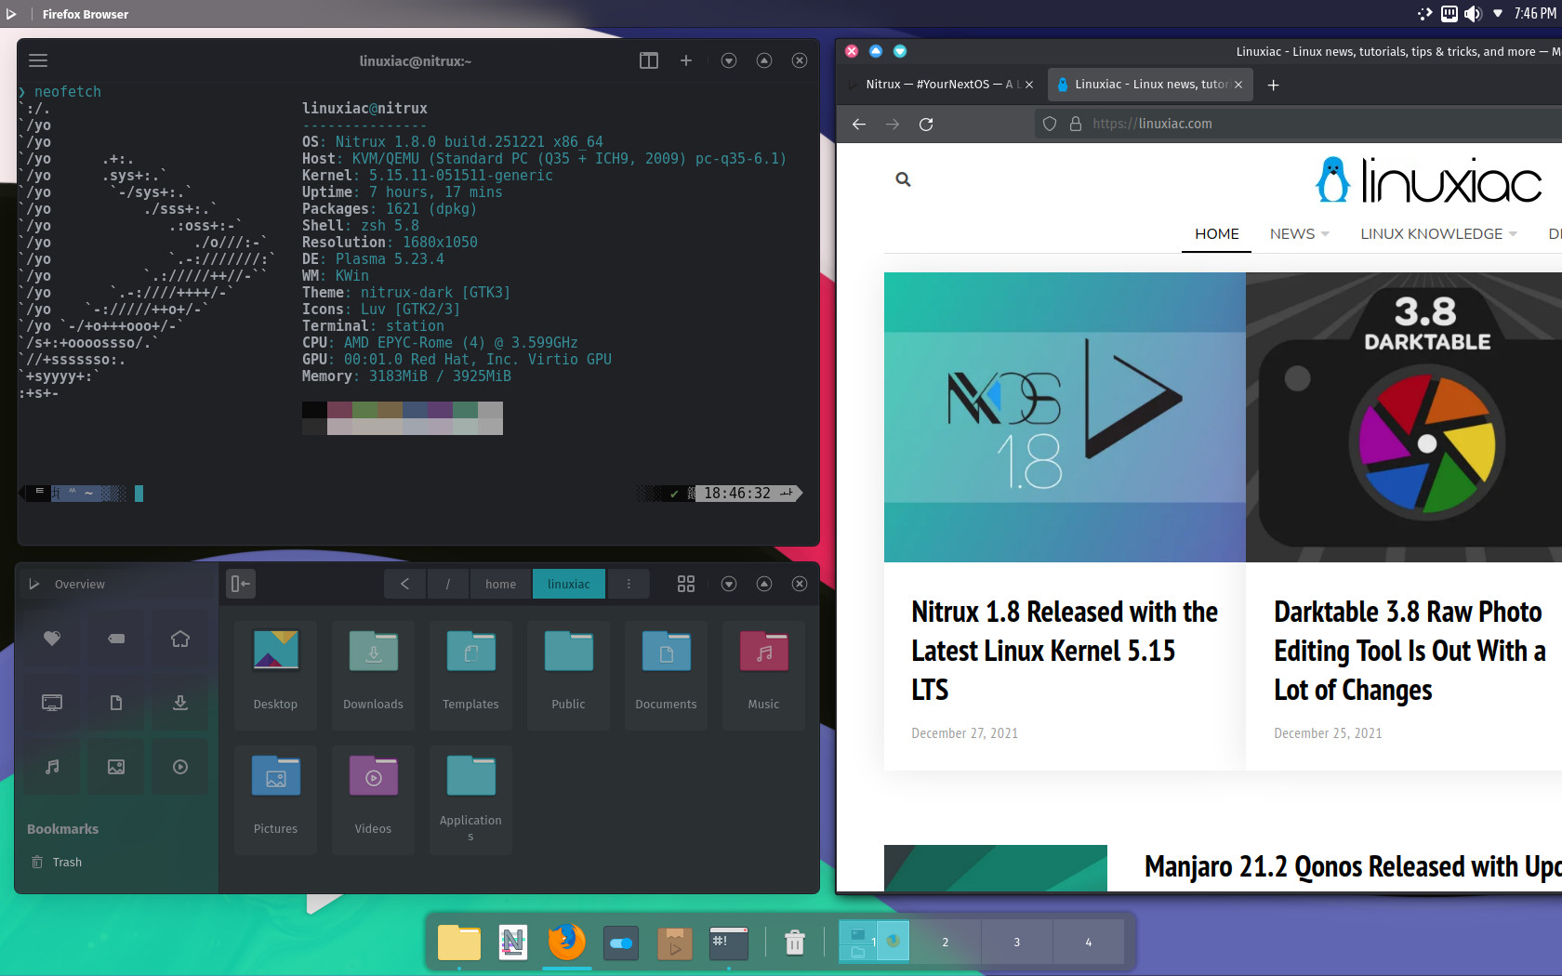Click the volume icon in system tray

pyautogui.click(x=1473, y=13)
